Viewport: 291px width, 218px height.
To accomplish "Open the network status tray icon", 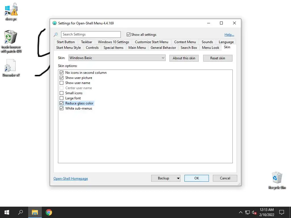I will click(x=248, y=212).
